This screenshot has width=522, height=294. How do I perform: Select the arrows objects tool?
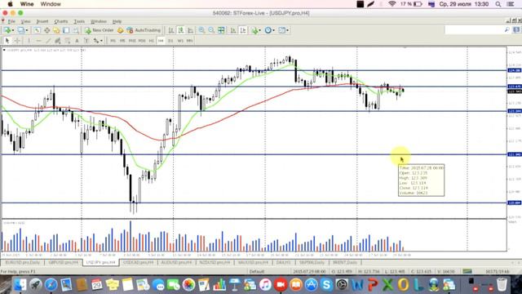tap(96, 41)
